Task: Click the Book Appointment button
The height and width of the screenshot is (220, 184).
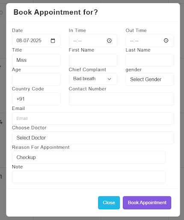Action: [147, 203]
